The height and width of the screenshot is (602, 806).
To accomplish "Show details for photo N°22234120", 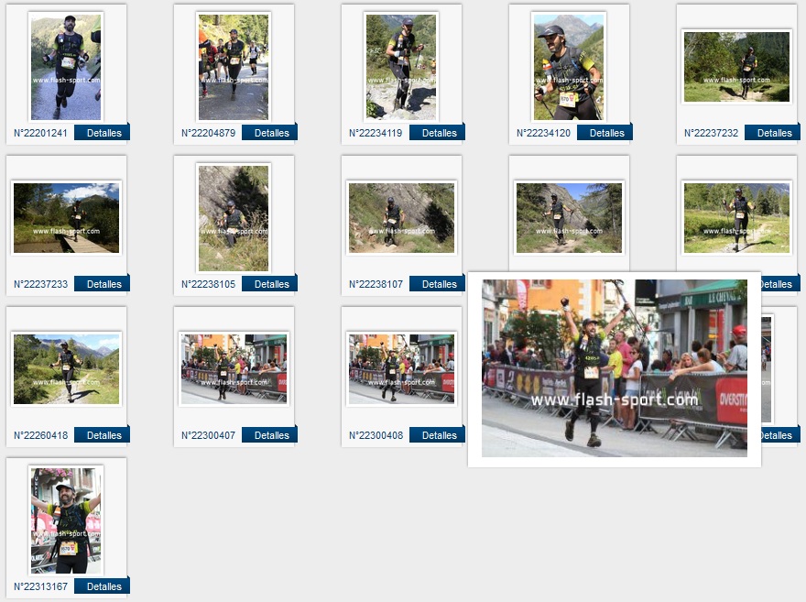I will [x=606, y=133].
